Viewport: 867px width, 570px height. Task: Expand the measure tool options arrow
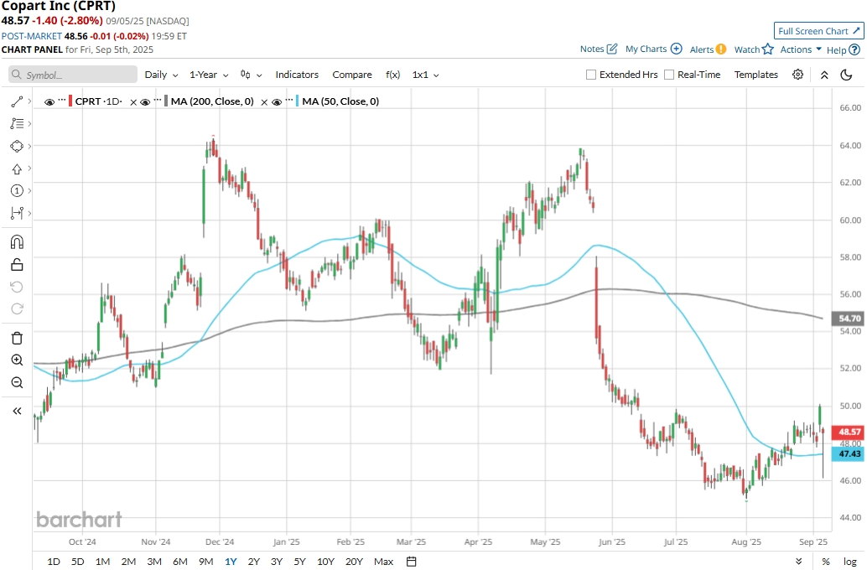click(x=29, y=213)
